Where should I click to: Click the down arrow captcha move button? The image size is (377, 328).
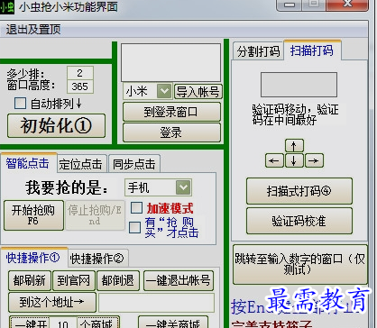pyautogui.click(x=294, y=160)
